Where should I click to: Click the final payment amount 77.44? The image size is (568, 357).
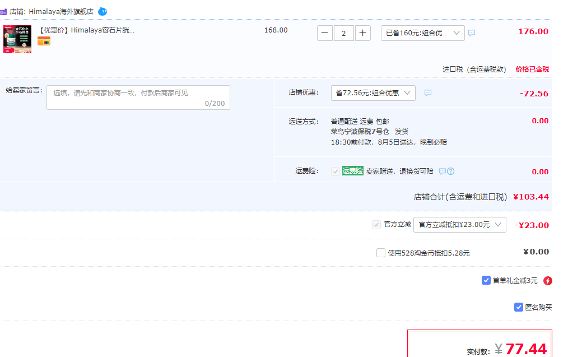[525, 349]
